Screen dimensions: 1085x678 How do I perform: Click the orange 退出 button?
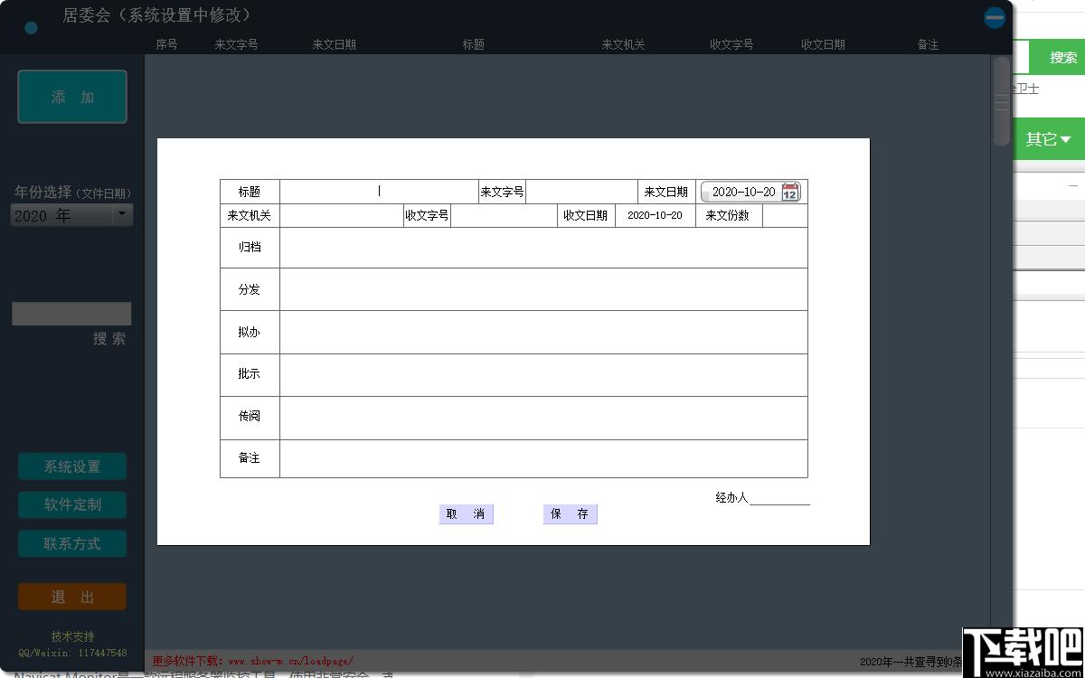(72, 597)
